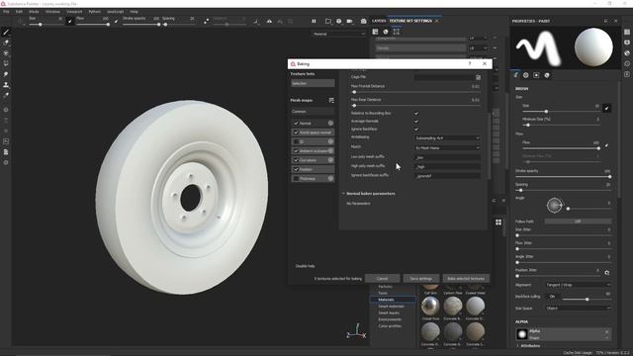Toggle the Normal mesh map checkbox
The width and height of the screenshot is (633, 356).
(296, 123)
